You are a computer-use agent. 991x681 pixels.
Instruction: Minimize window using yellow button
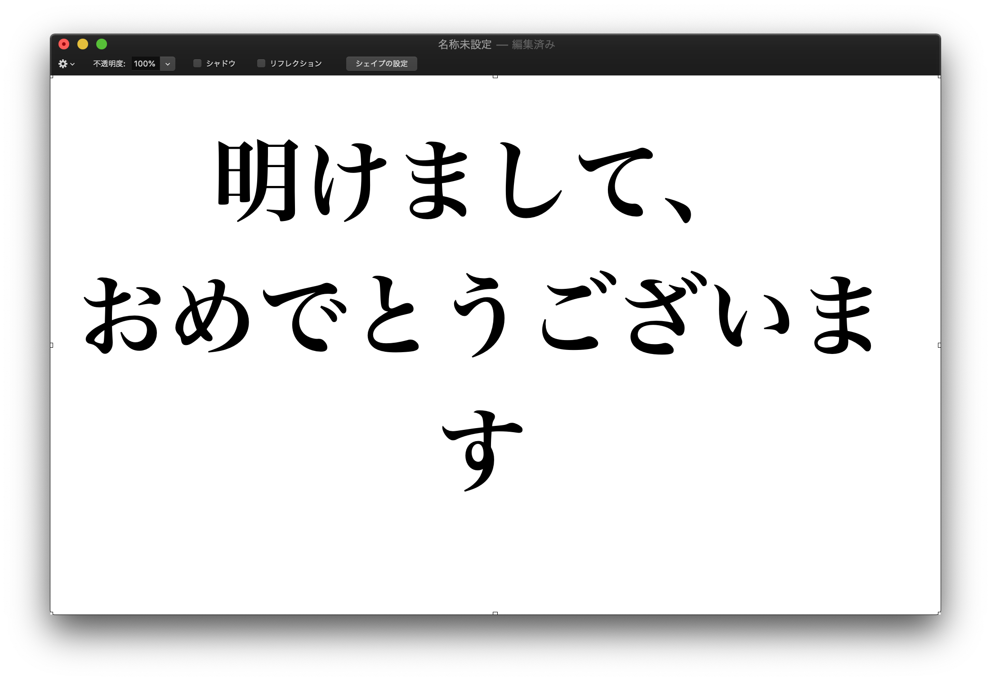click(83, 44)
